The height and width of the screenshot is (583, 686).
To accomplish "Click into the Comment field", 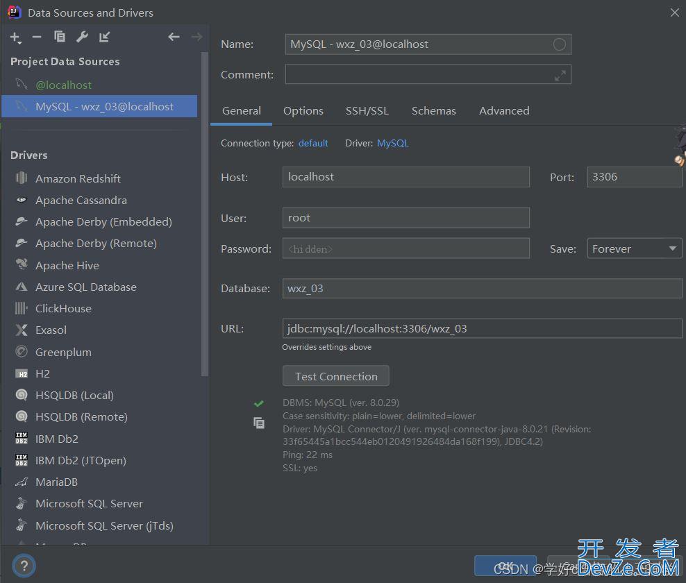I will [x=428, y=74].
